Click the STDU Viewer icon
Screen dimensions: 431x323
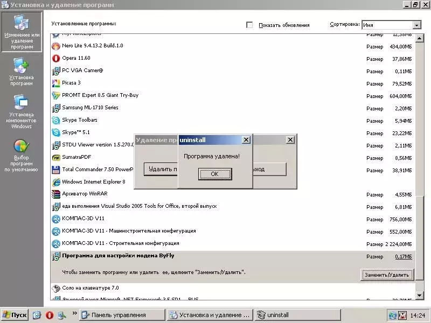pyautogui.click(x=56, y=145)
